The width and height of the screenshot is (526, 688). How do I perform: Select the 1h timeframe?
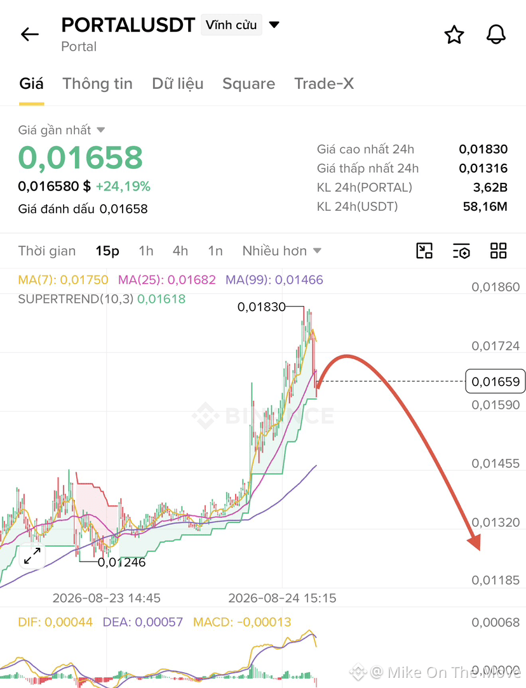click(x=146, y=251)
